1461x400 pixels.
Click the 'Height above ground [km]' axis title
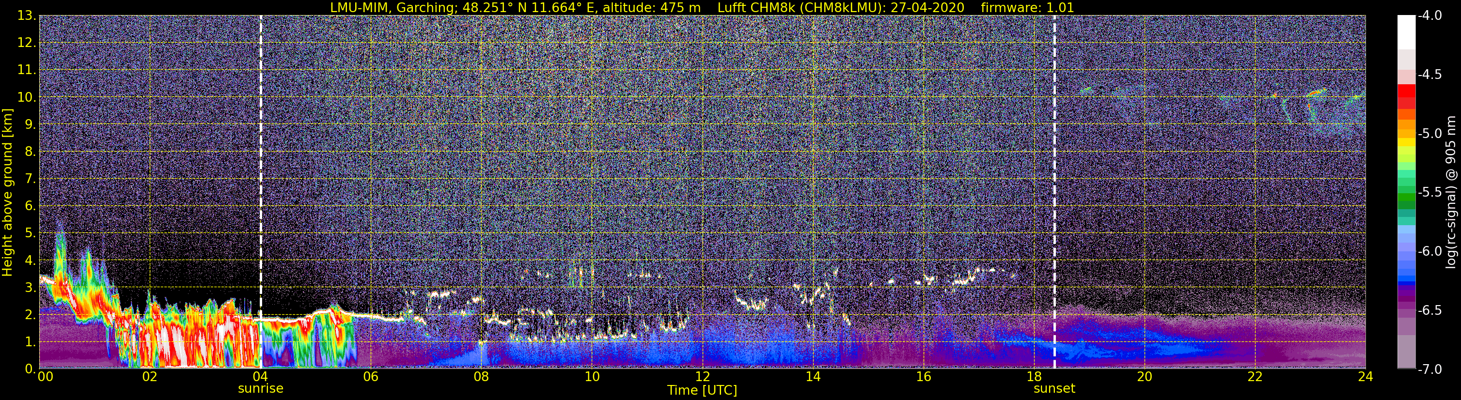7,192
